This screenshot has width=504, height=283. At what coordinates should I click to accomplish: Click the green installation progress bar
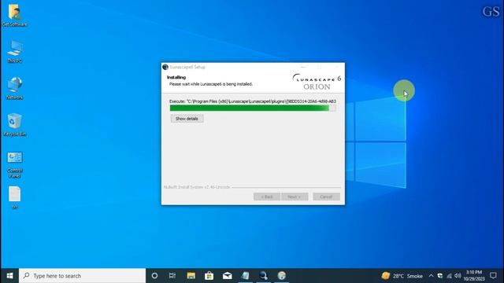point(253,108)
